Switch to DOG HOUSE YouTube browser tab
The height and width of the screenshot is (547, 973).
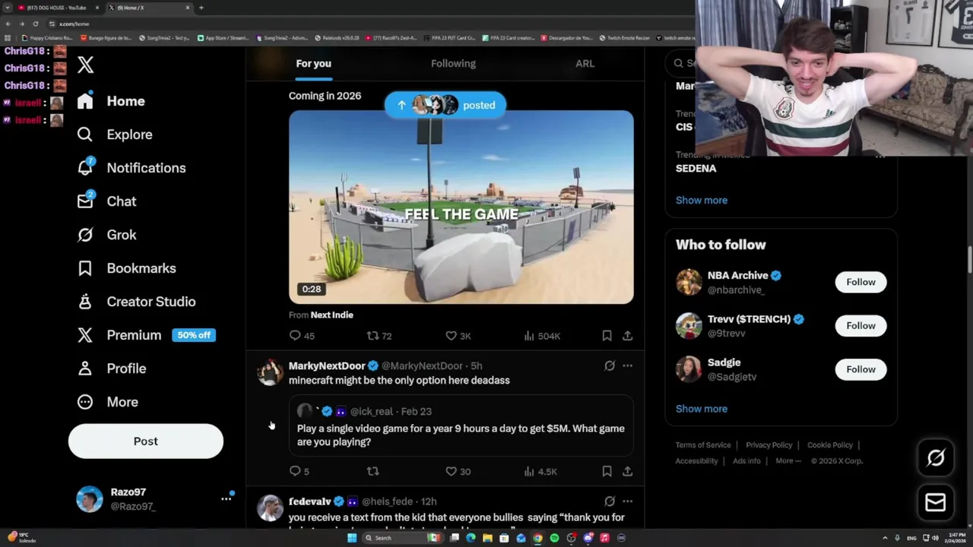tap(59, 8)
